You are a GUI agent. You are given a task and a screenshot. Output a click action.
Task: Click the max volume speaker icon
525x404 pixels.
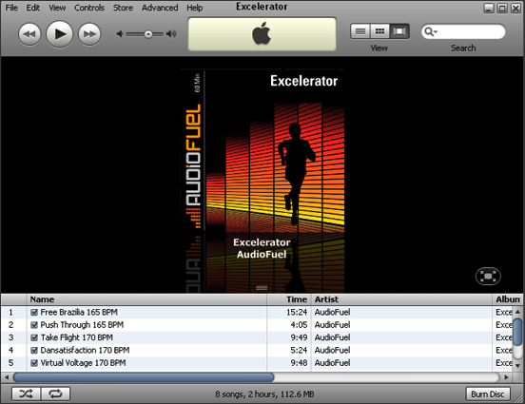171,34
